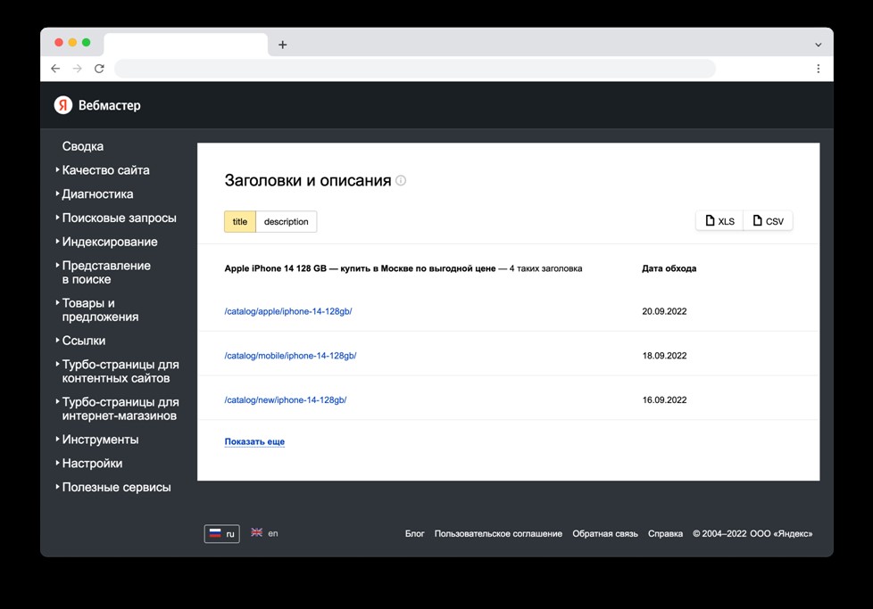The width and height of the screenshot is (873, 609).
Task: Click the browser forward arrow
Action: point(78,69)
